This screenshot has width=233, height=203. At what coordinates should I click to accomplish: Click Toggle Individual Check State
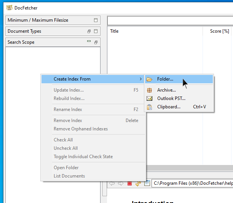[93, 157]
